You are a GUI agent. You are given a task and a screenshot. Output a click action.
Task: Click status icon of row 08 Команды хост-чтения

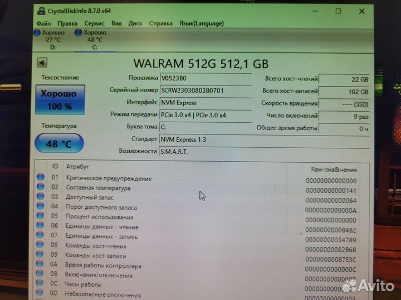pos(40,244)
